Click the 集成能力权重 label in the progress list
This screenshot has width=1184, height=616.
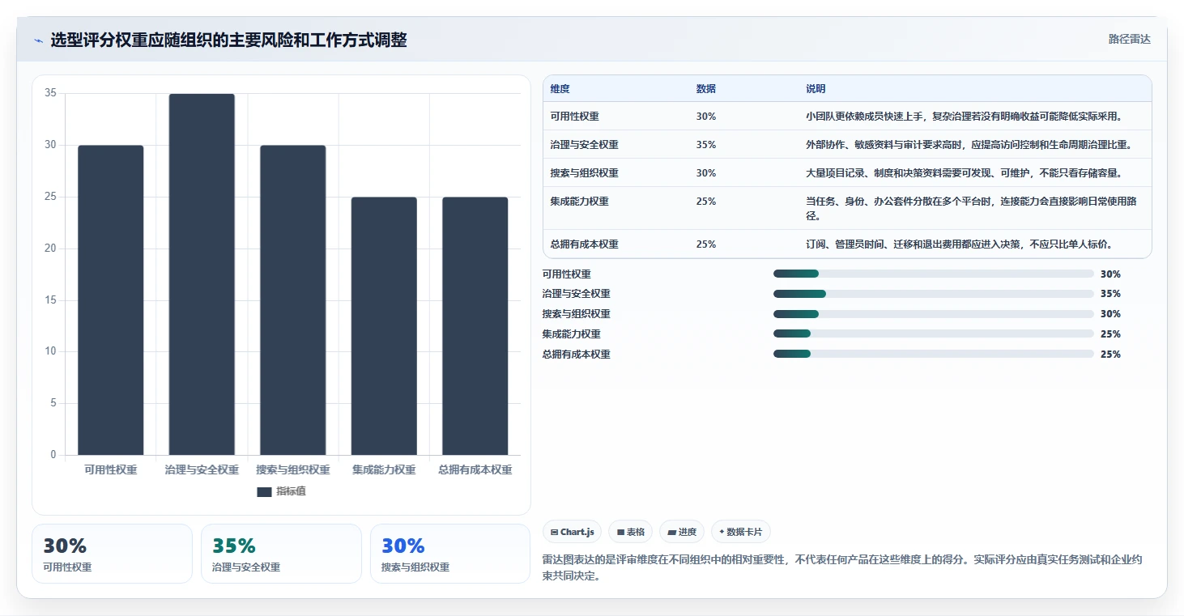coord(572,334)
